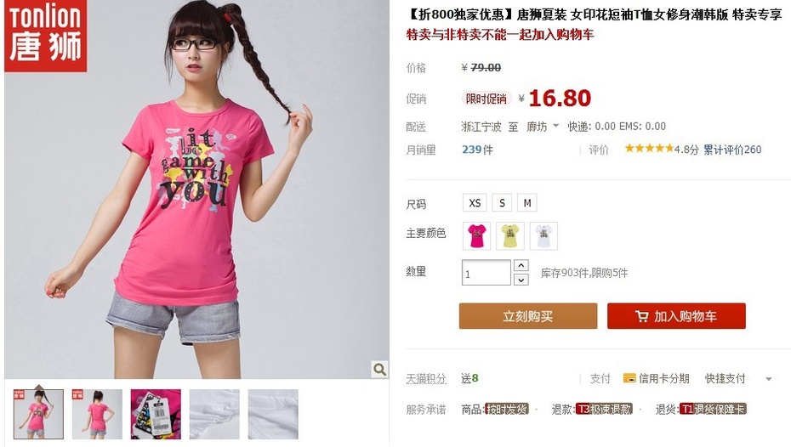The image size is (791, 447).
Task: Choose the white T-shirt color swatch
Action: pos(543,236)
